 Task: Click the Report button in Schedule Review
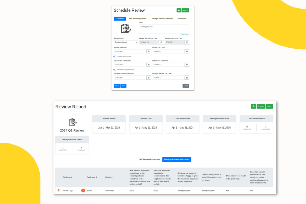tap(185, 10)
